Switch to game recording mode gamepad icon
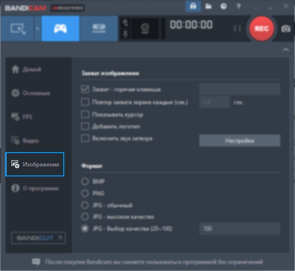This screenshot has height=271, width=295. (60, 29)
